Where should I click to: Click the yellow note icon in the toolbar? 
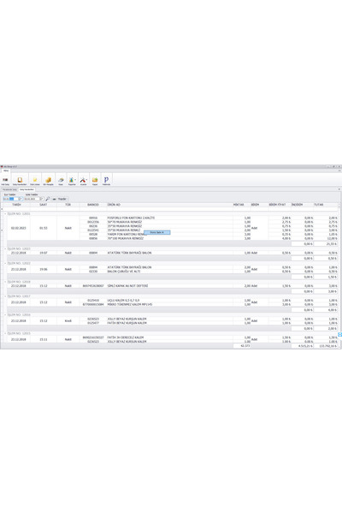(35, 181)
